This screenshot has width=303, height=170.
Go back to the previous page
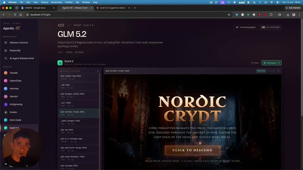(4, 15)
